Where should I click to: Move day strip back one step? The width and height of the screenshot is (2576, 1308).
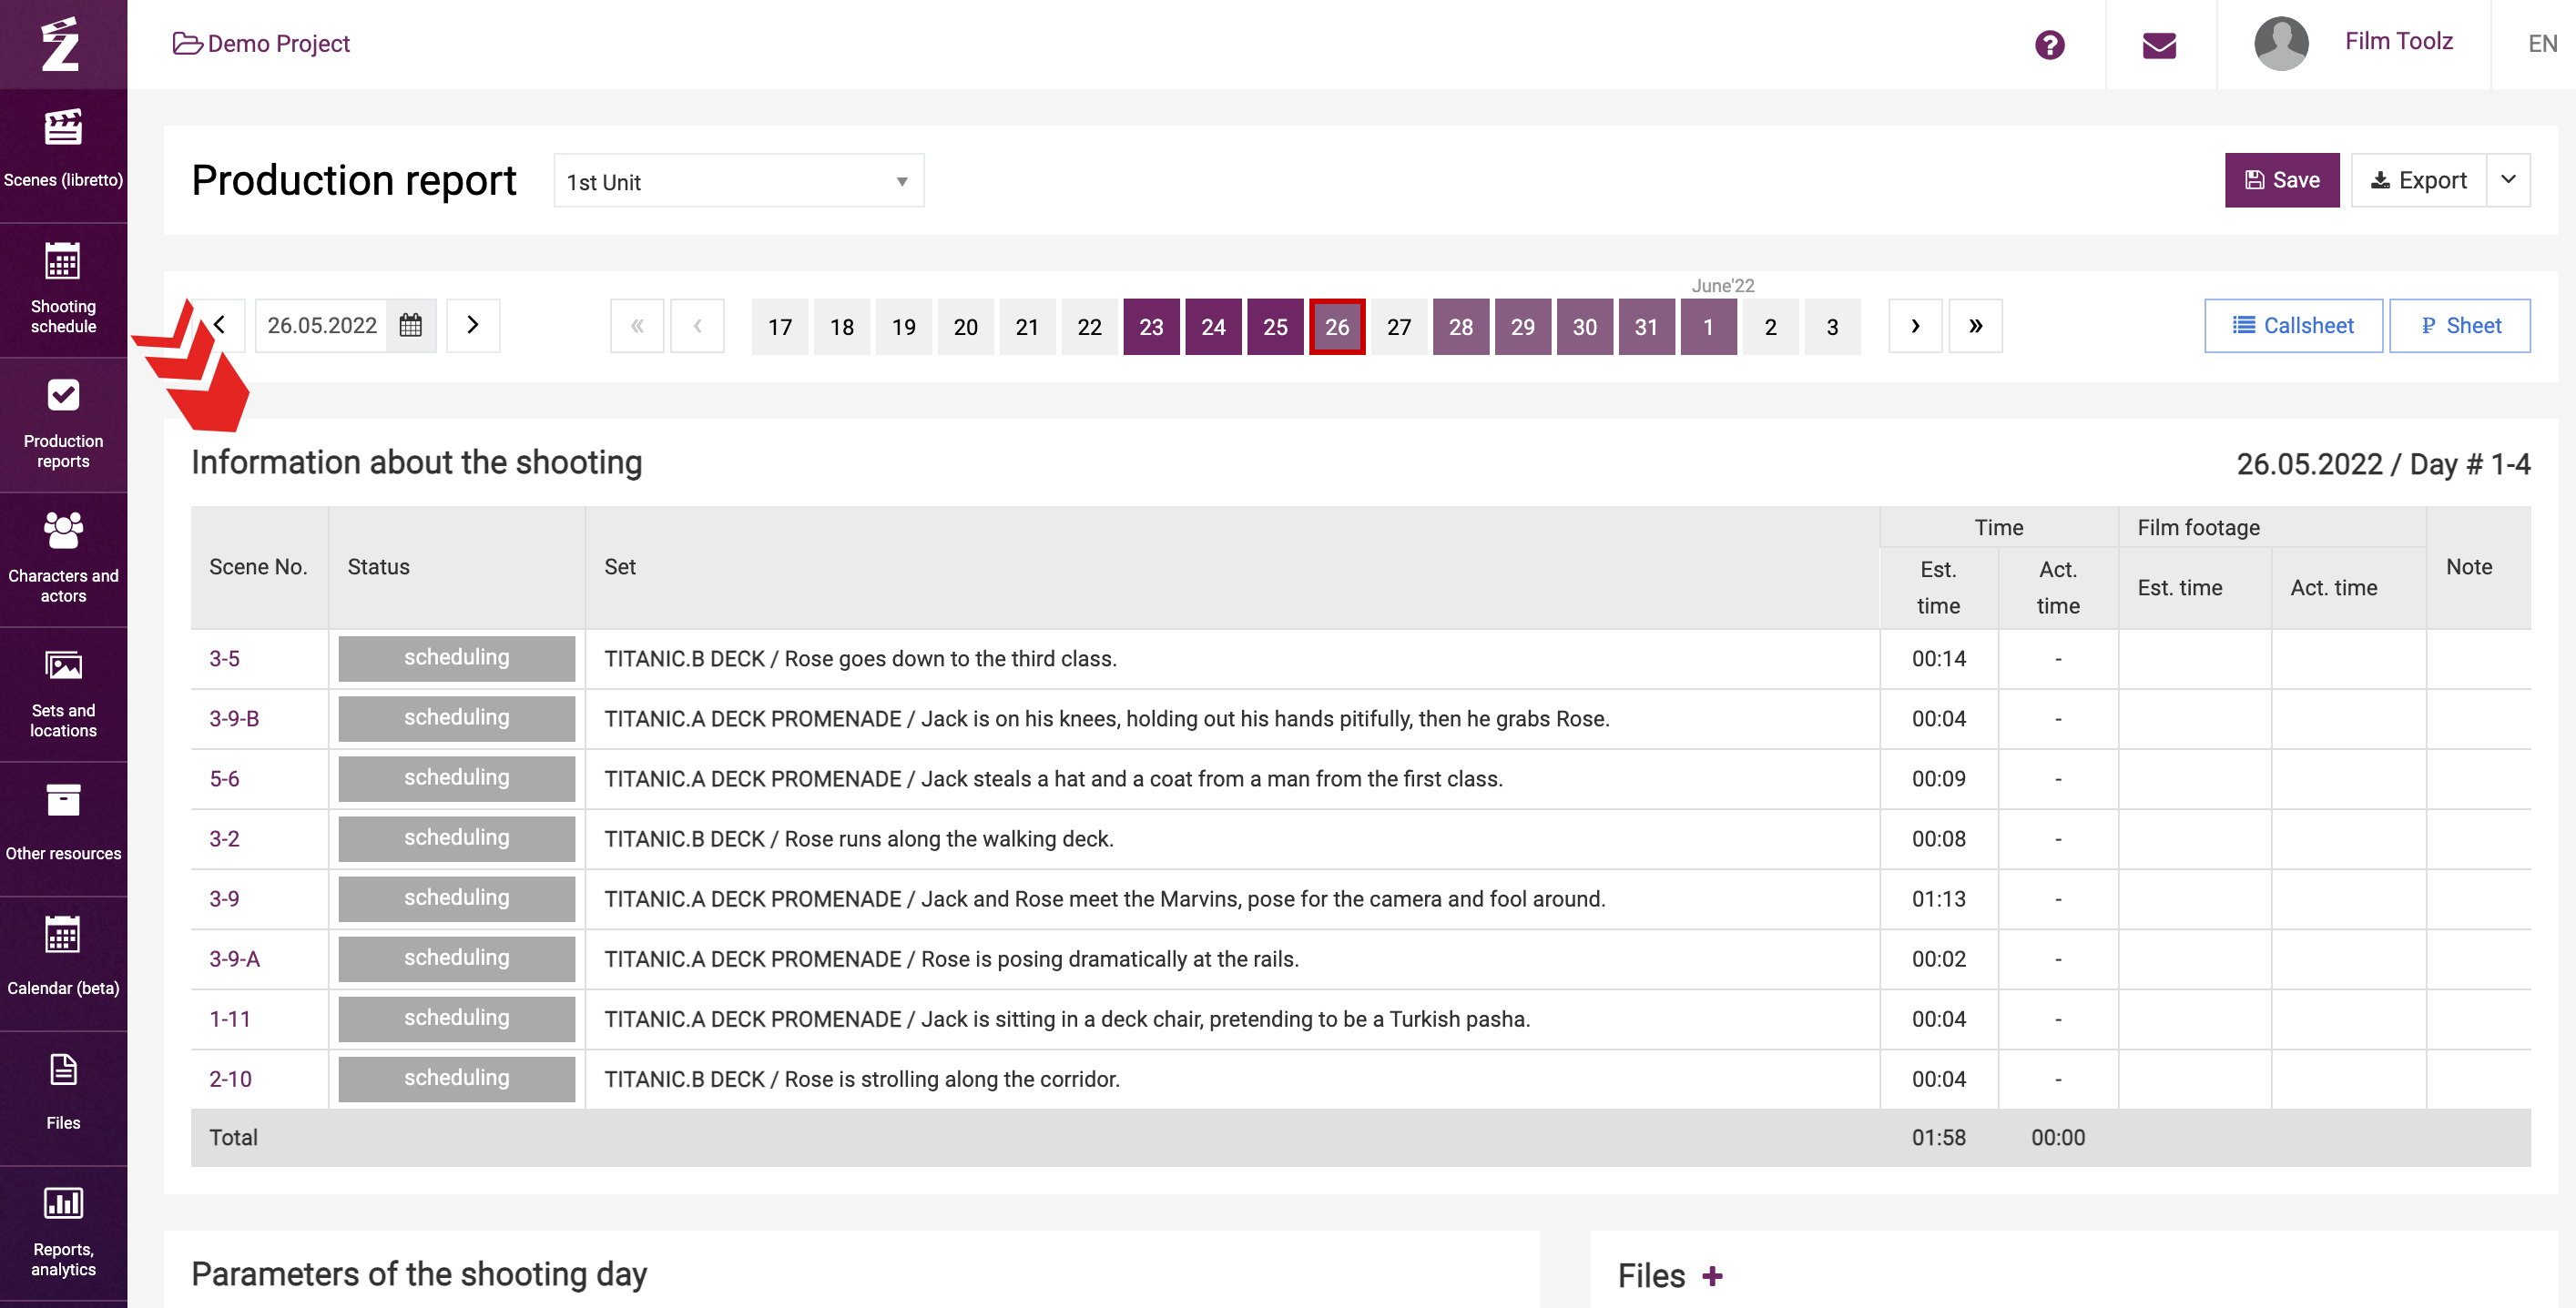click(697, 325)
